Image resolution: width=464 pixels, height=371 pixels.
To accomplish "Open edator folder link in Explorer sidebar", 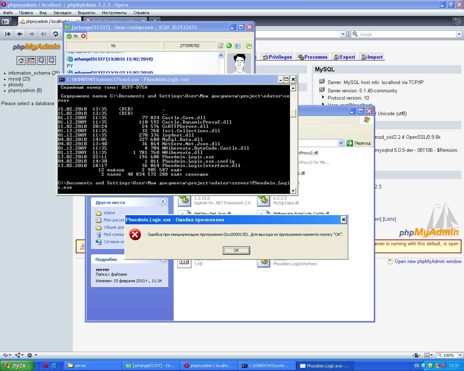I will coord(109,213).
